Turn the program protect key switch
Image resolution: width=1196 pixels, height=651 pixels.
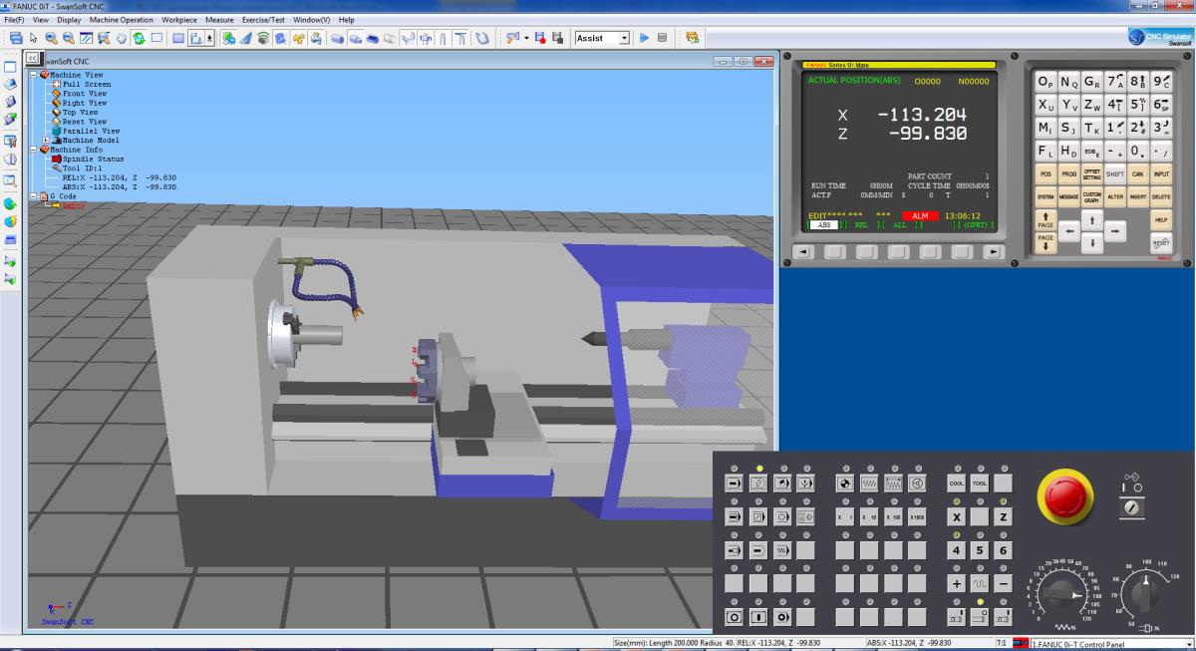pyautogui.click(x=1131, y=507)
